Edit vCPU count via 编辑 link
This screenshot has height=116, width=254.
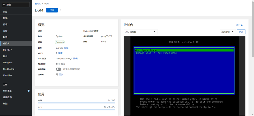tap(60, 53)
